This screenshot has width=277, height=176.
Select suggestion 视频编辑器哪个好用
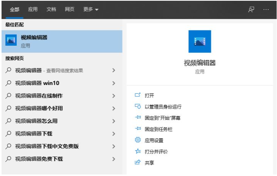click(39, 108)
